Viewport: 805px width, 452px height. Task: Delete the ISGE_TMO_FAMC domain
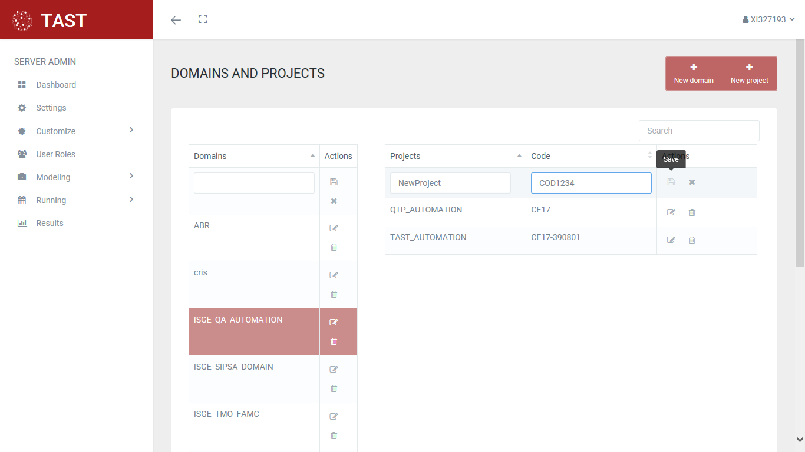(x=334, y=436)
